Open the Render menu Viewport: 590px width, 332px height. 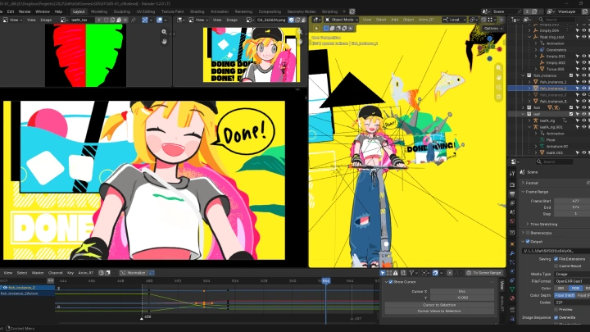point(25,11)
